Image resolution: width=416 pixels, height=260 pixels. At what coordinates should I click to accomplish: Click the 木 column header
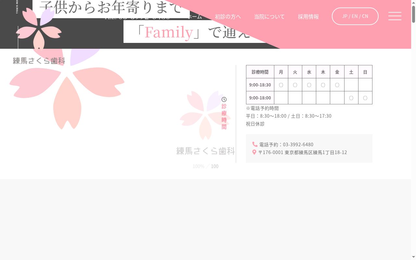point(323,72)
